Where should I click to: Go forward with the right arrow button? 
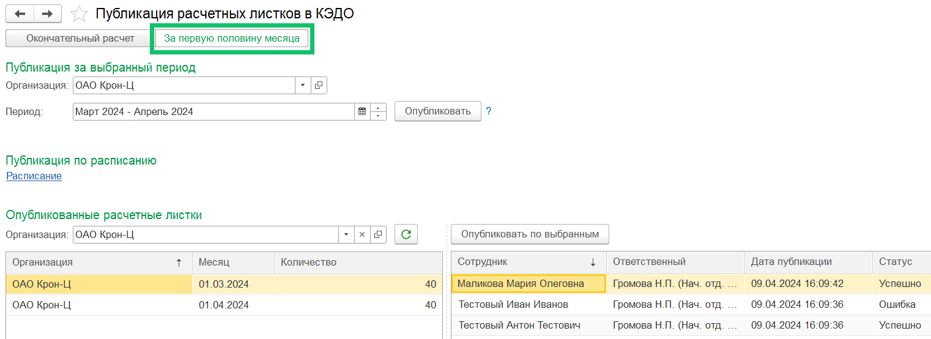click(46, 13)
